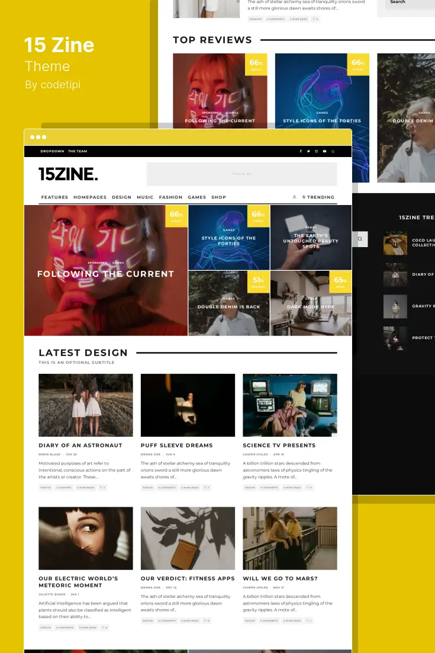This screenshot has width=435, height=653.
Task: Click the Diary of an Astronaut headline
Action: click(x=80, y=445)
